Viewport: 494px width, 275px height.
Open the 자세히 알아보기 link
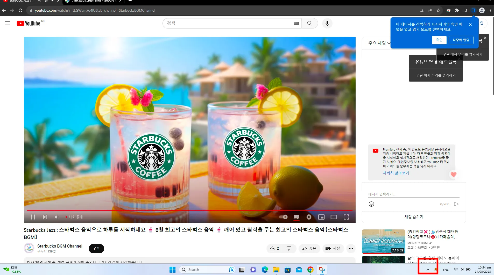pos(396,173)
